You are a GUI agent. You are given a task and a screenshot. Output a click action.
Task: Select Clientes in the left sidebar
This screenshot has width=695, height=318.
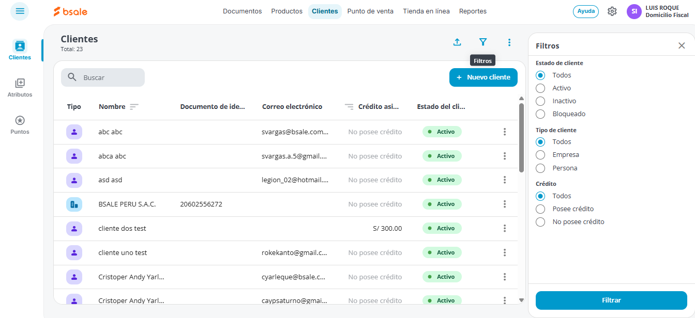pyautogui.click(x=20, y=50)
